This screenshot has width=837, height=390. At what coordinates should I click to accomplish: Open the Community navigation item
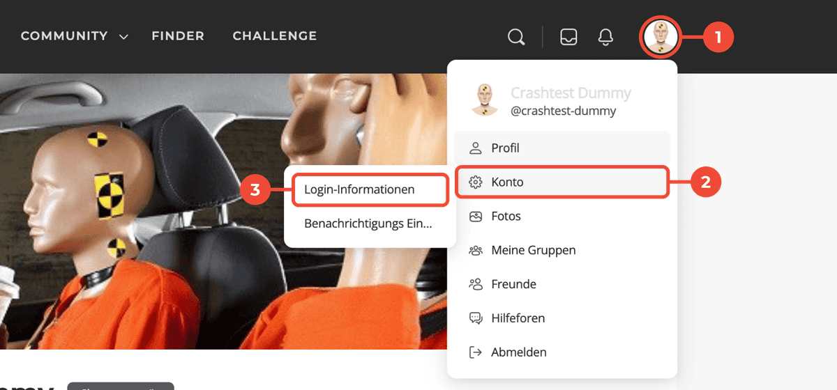coord(64,36)
